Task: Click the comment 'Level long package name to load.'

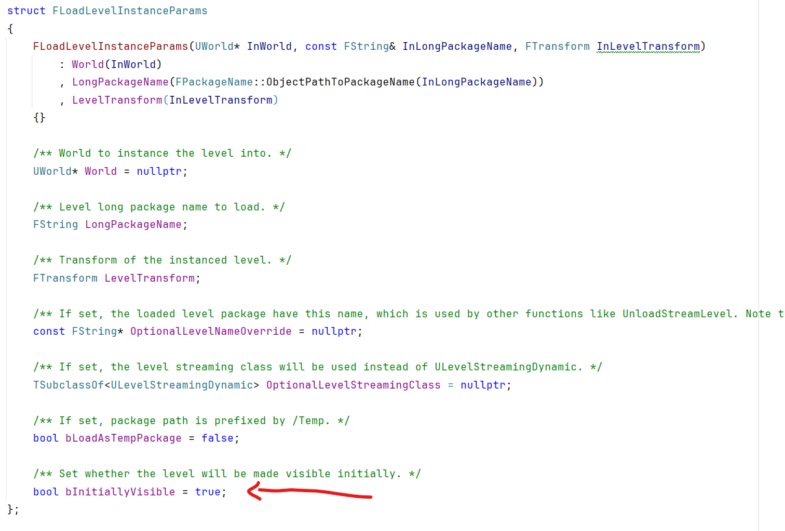Action: (159, 207)
